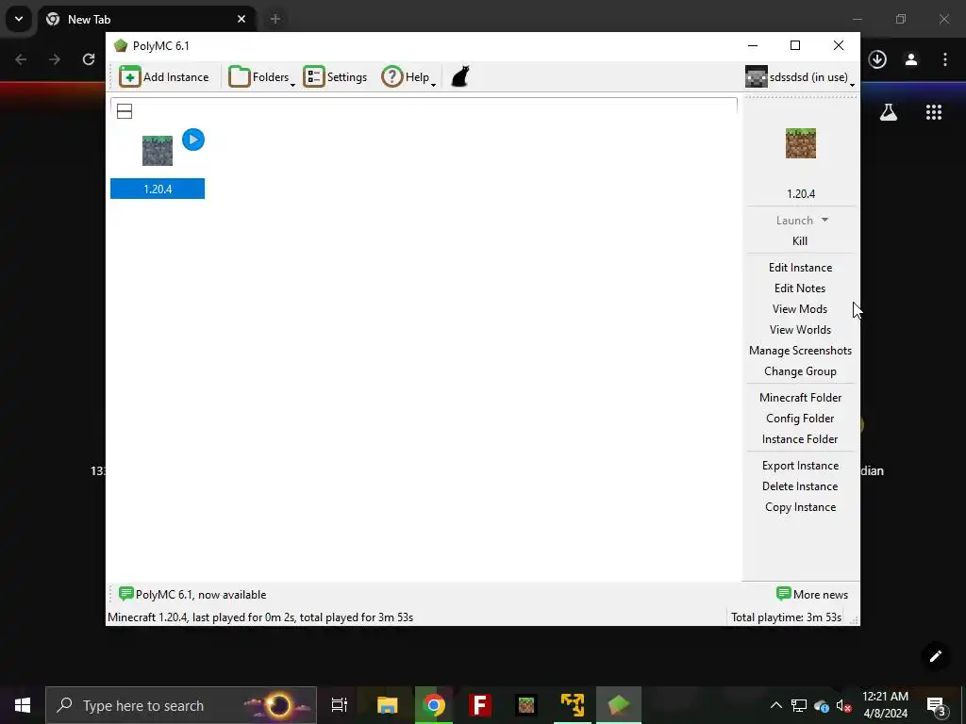Open the Help toolbar menu
Screen dimensions: 966x724
tap(408, 77)
